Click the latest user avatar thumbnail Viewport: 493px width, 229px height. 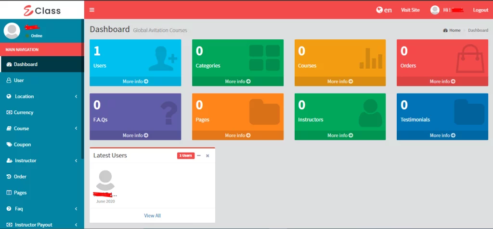(x=105, y=180)
